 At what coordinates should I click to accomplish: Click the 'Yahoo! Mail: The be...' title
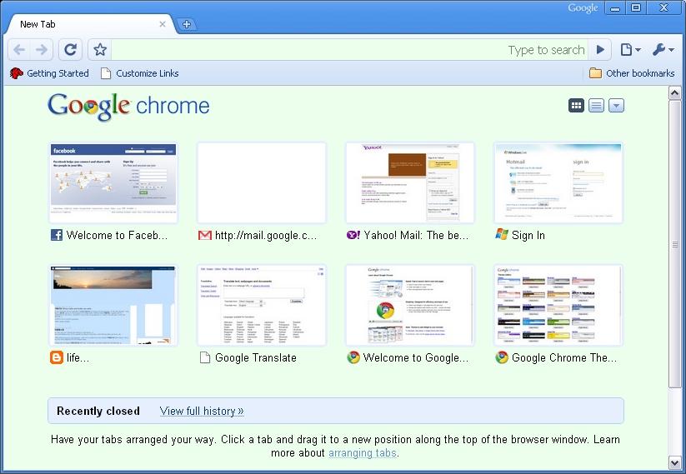click(416, 235)
